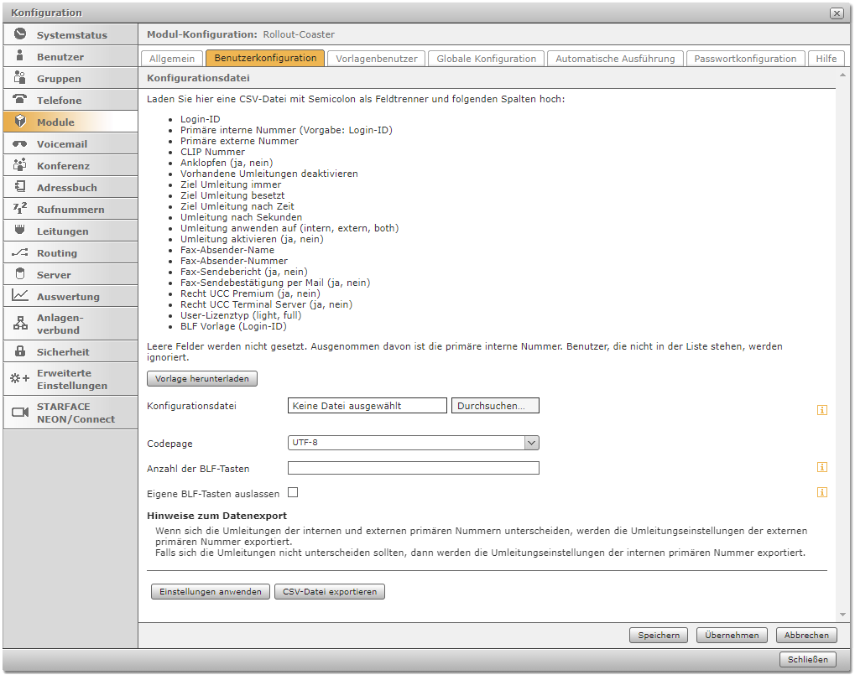Enable Eigene BLF-Tasten auslassen checkbox

click(293, 493)
